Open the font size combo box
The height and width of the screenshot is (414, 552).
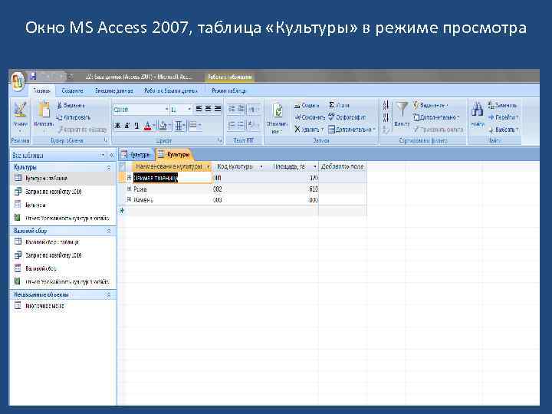point(181,110)
